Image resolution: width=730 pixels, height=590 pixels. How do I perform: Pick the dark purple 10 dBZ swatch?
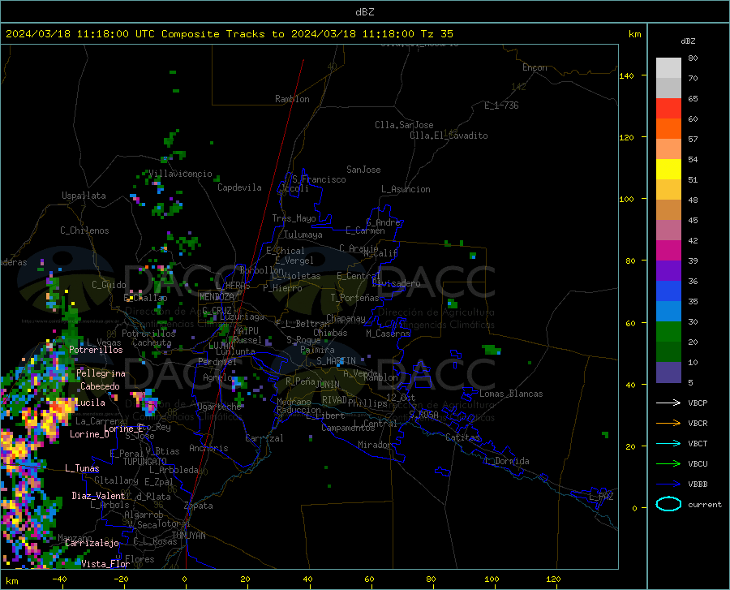[668, 372]
